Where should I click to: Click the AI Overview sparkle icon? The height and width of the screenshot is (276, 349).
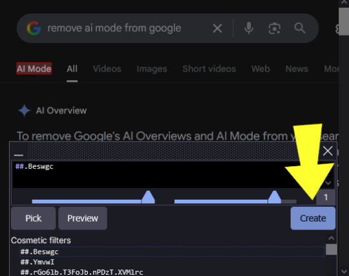25,111
